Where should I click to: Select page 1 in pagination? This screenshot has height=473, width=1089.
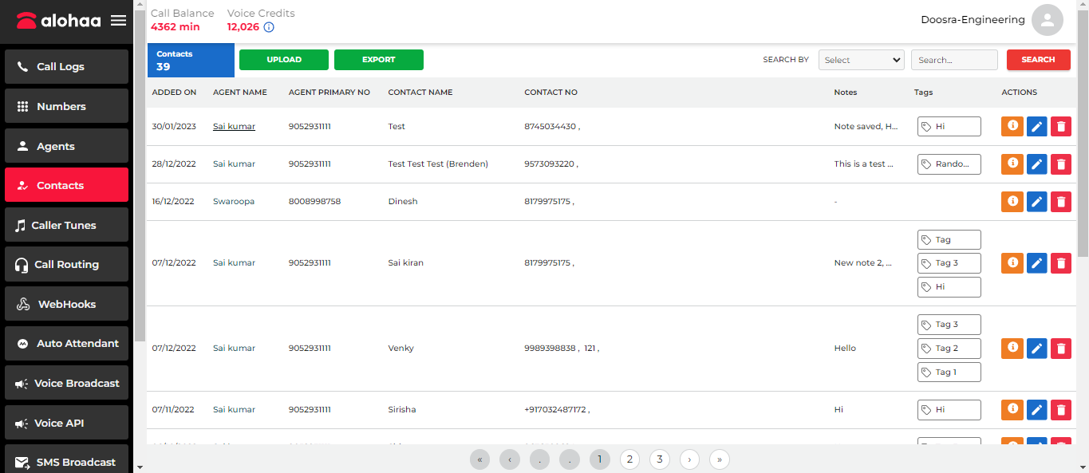599,459
